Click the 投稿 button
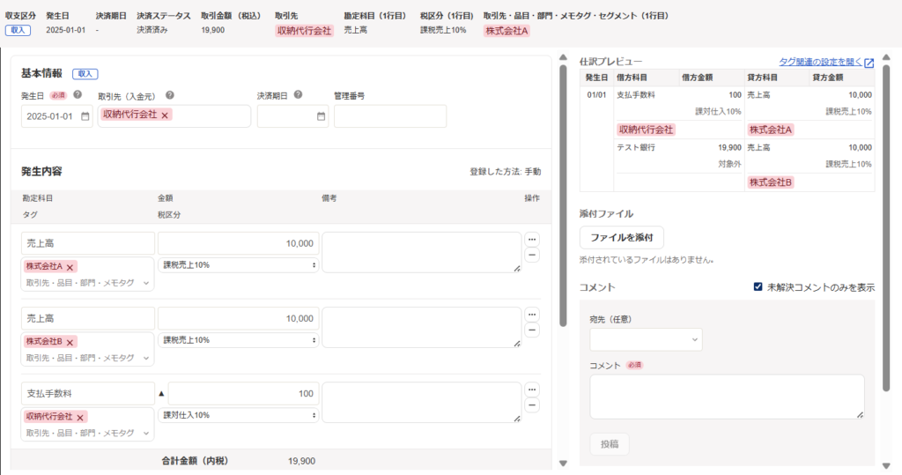This screenshot has height=475, width=902. coord(610,444)
